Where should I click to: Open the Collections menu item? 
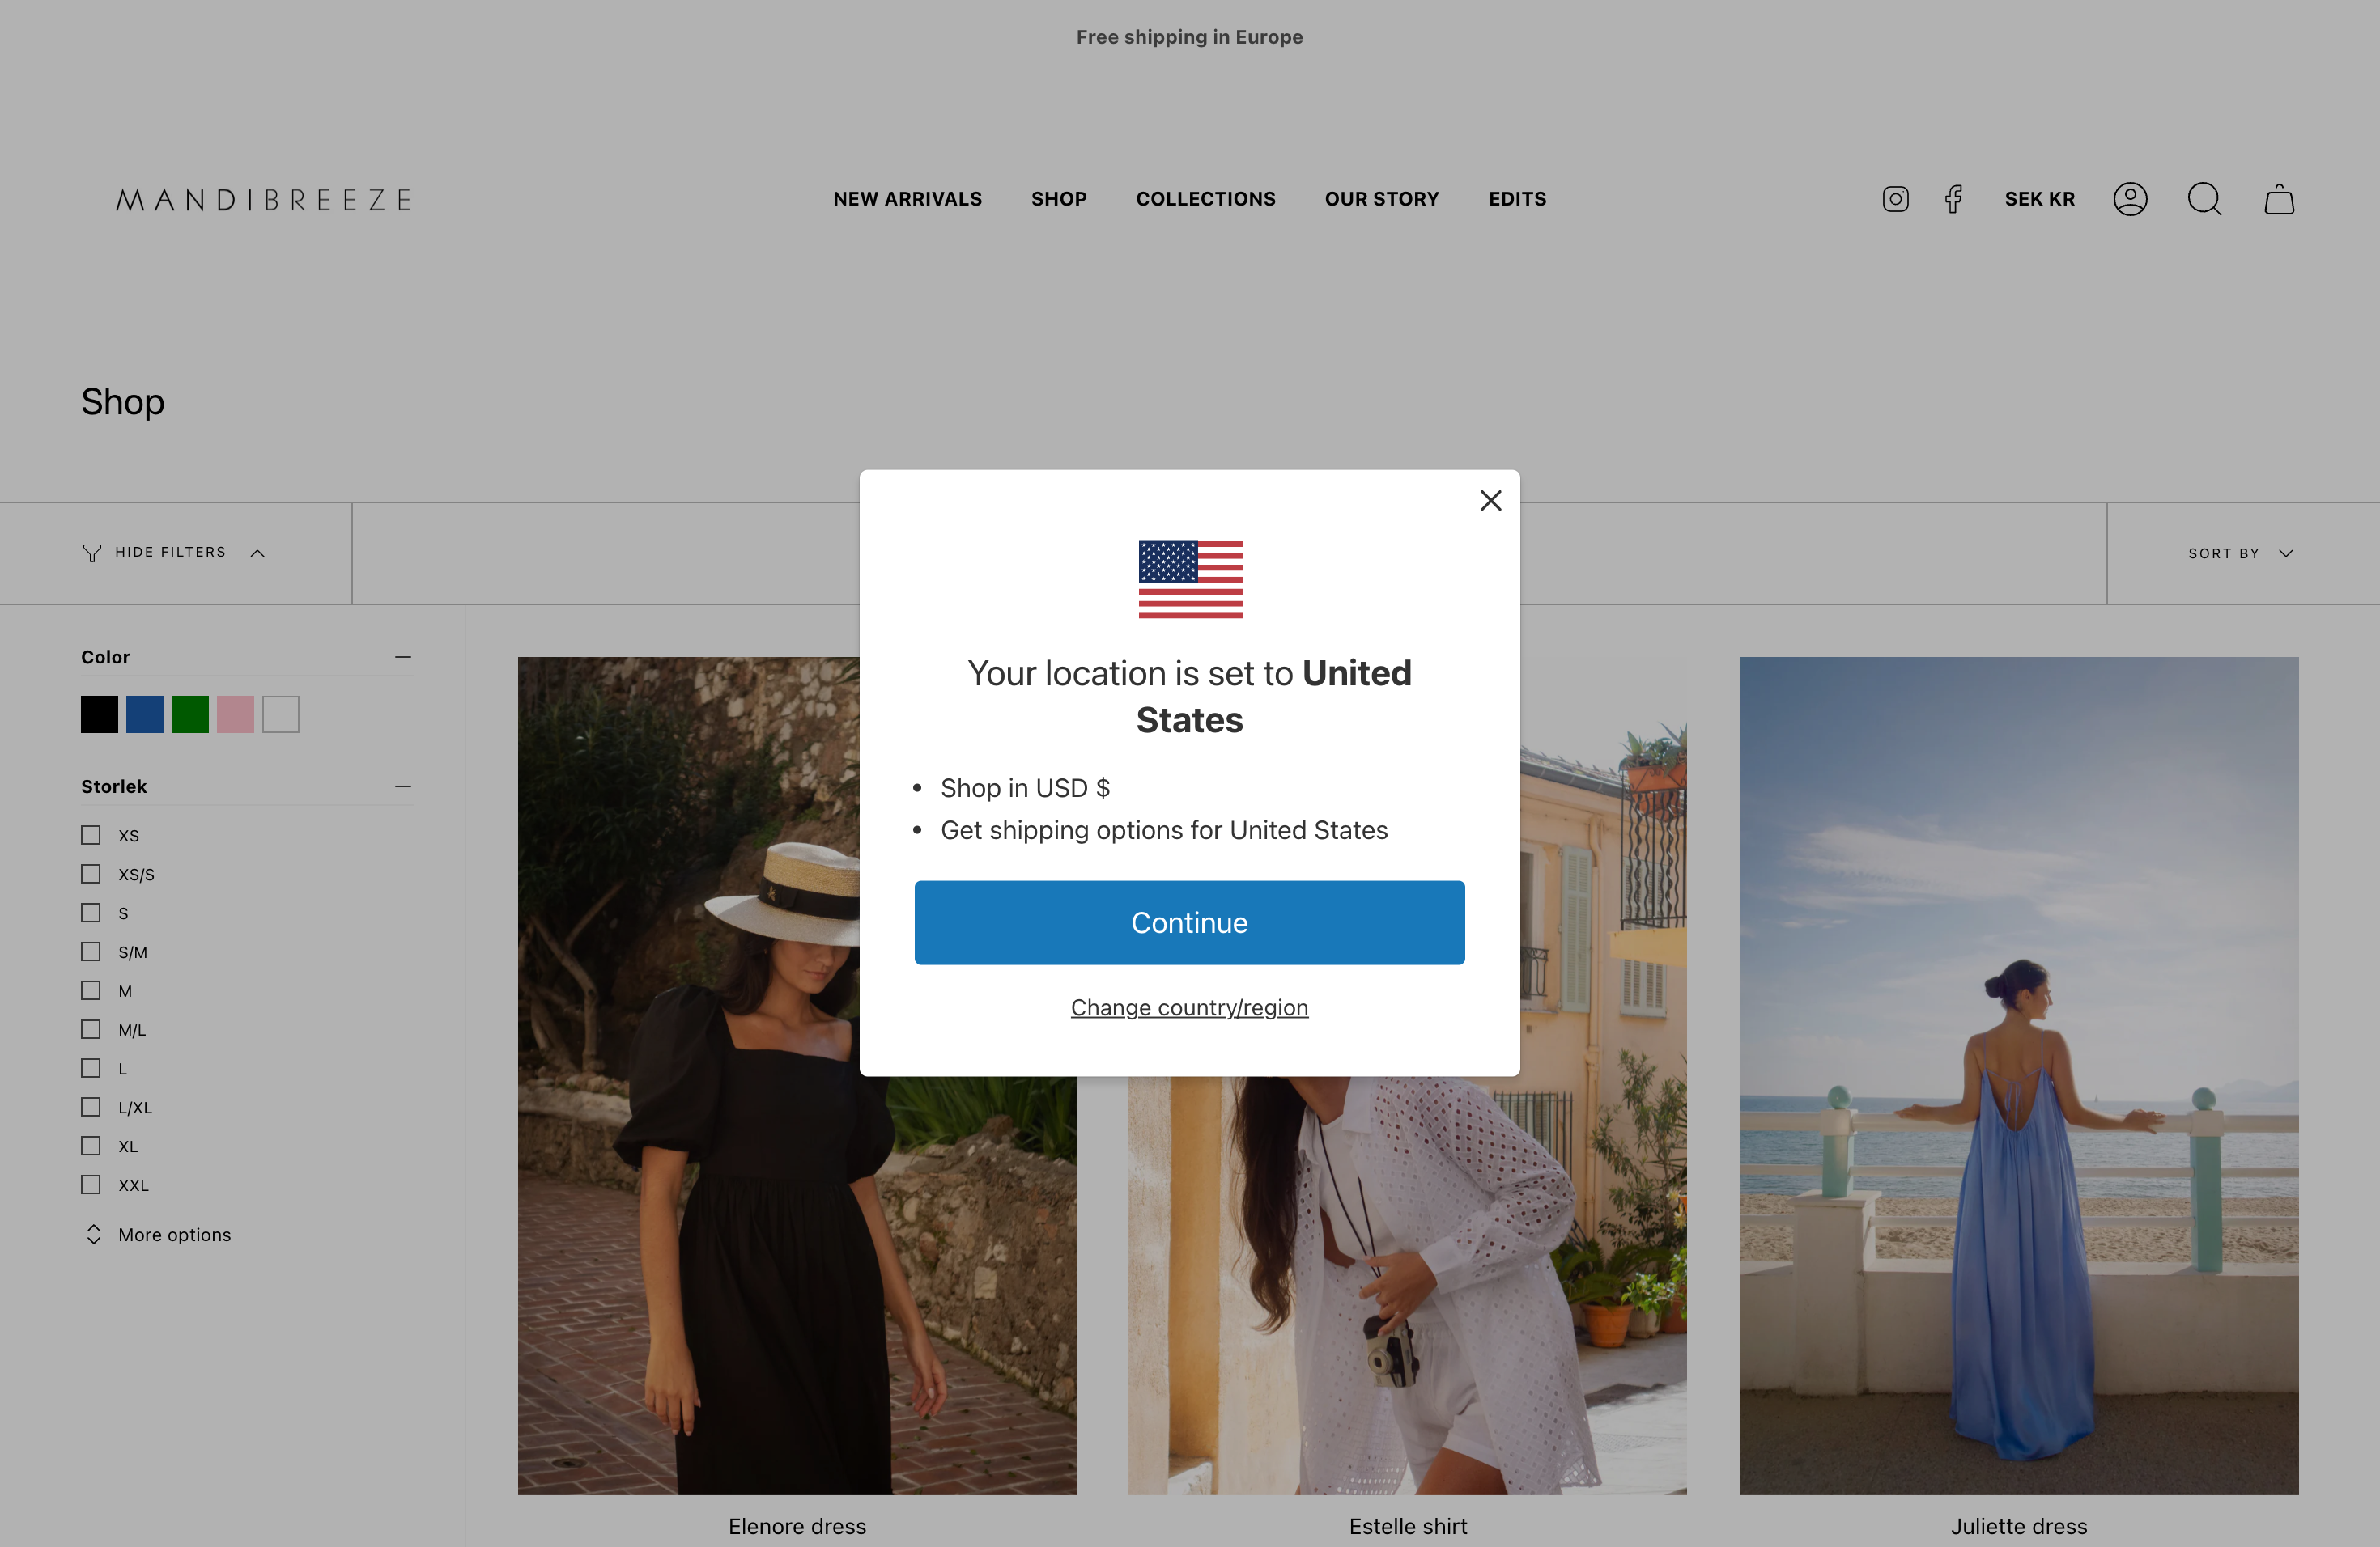tap(1205, 199)
